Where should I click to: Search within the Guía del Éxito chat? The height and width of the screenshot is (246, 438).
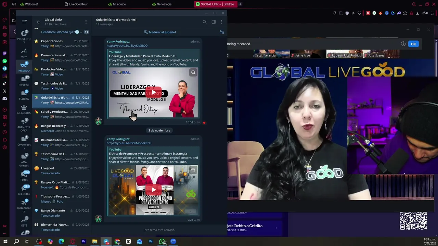coord(205,22)
